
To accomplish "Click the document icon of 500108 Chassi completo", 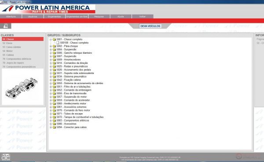I will [x=58, y=43].
